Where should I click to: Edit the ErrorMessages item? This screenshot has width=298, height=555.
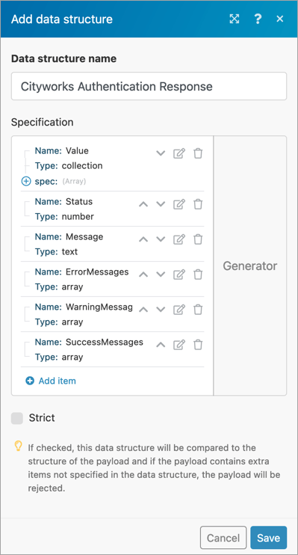pyautogui.click(x=179, y=275)
